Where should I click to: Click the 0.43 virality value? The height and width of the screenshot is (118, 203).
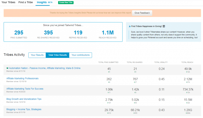(162, 110)
